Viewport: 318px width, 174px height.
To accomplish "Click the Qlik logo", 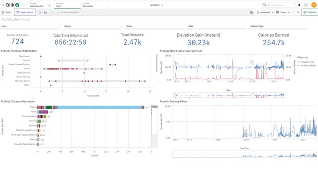I will tap(12, 5).
